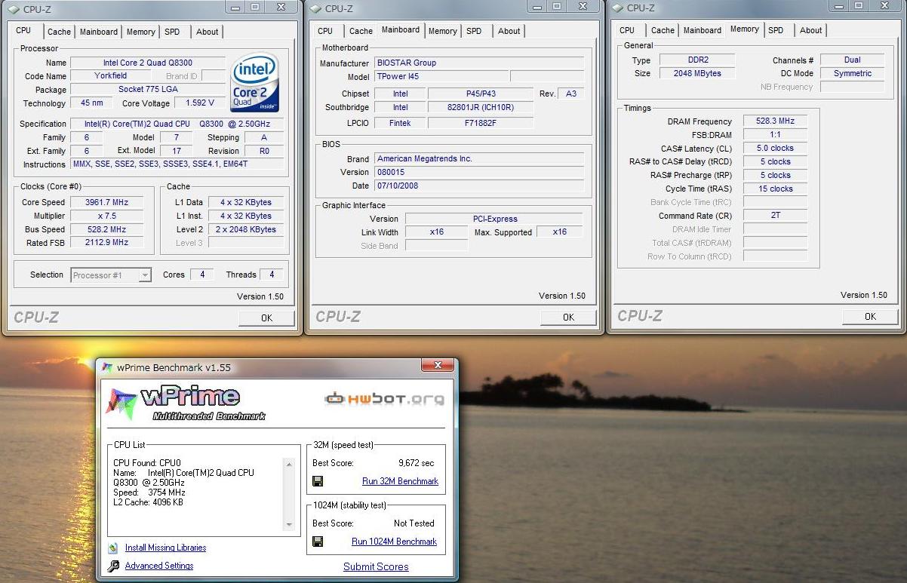Click the CAS# Latency value 5.0 clocks
Image resolution: width=907 pixels, height=583 pixels.
tap(775, 149)
